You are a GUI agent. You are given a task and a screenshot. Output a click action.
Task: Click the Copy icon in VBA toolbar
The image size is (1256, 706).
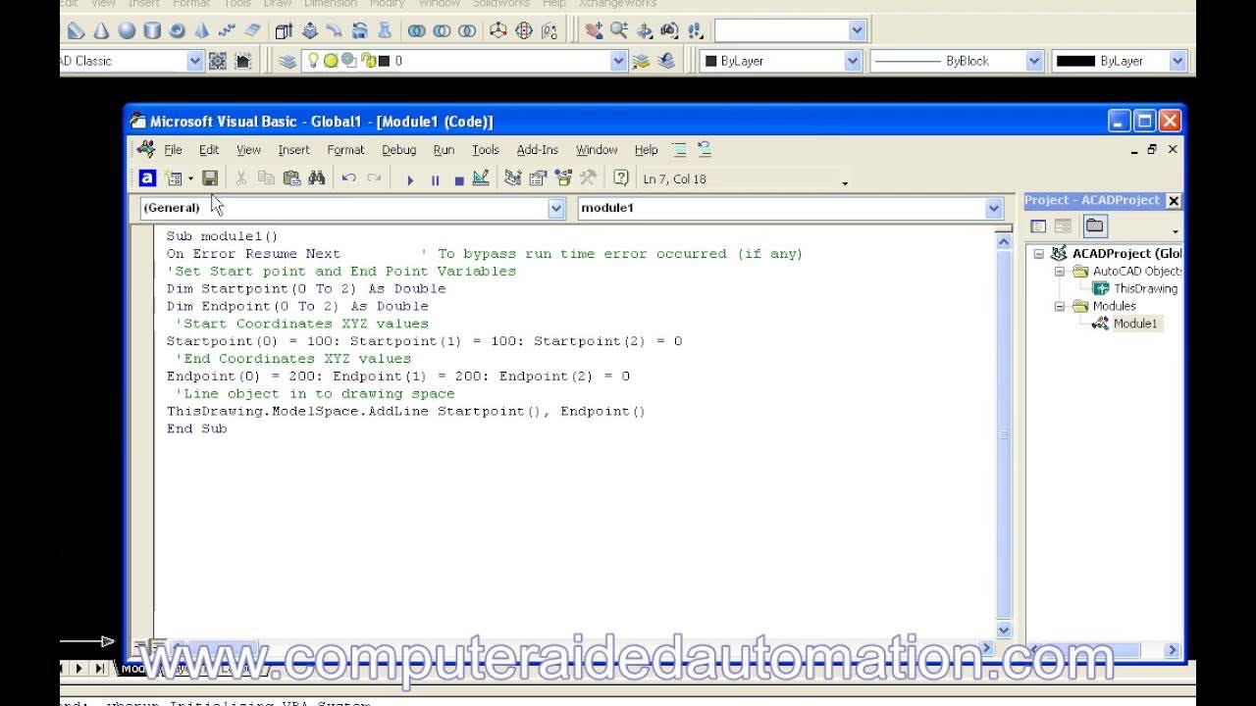(x=266, y=178)
